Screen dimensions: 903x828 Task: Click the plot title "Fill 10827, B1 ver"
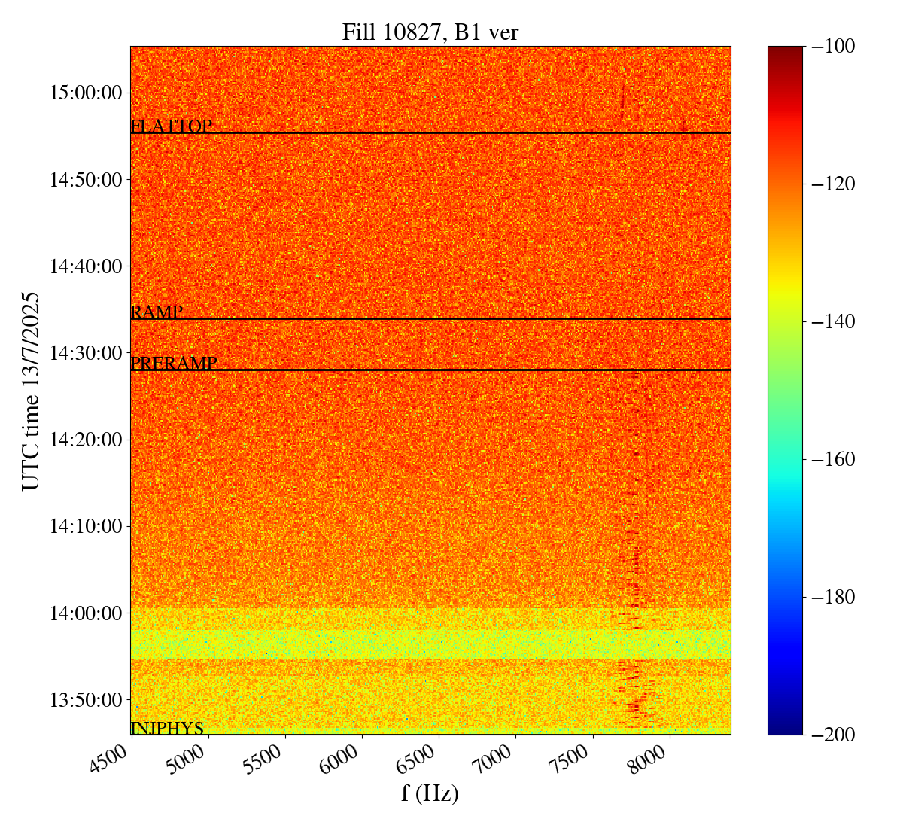[430, 32]
